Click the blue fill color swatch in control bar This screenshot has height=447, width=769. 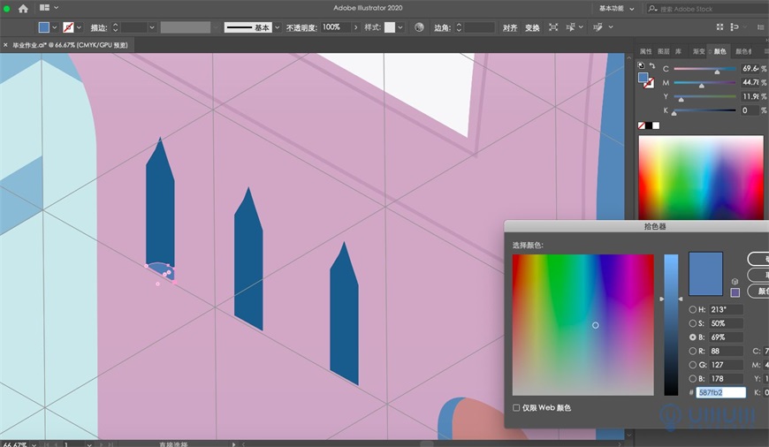[43, 27]
